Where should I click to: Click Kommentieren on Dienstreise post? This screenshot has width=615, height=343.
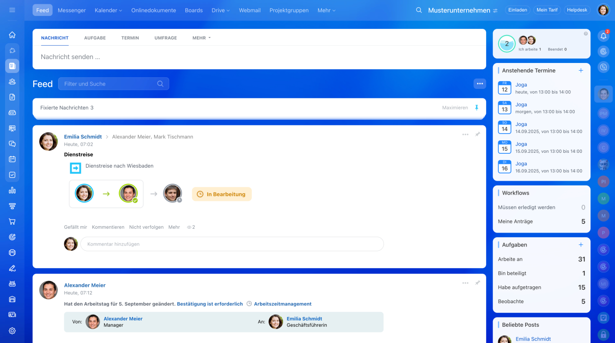[108, 227]
